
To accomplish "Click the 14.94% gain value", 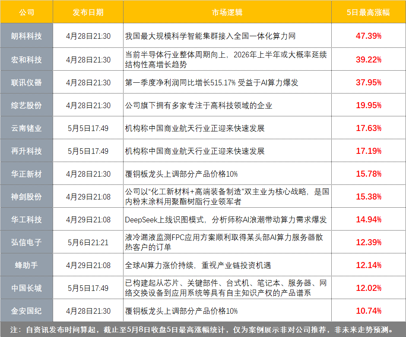I will [x=368, y=219].
